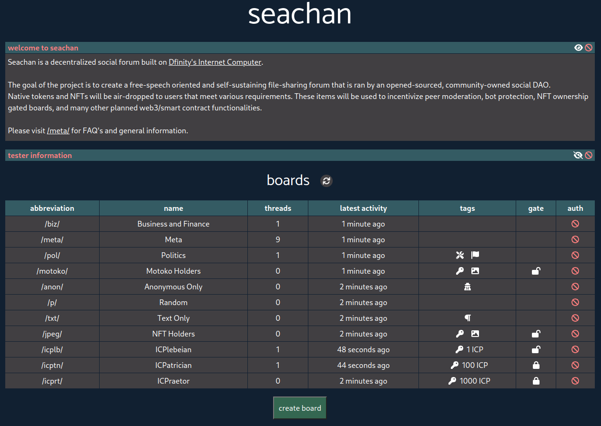Expand the tester information panel title
Screen dimensions: 601x426
point(40,155)
